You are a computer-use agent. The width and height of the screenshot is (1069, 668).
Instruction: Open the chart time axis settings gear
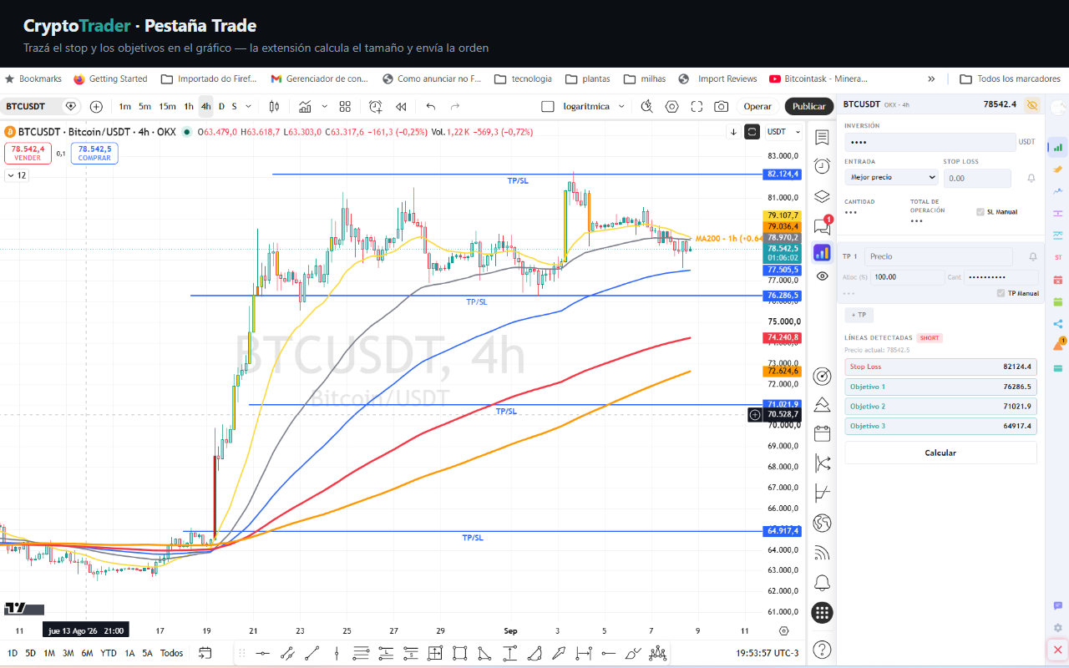pos(783,631)
